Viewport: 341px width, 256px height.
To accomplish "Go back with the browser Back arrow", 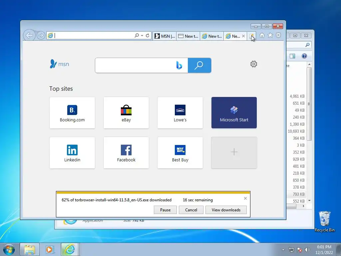I will (x=29, y=35).
